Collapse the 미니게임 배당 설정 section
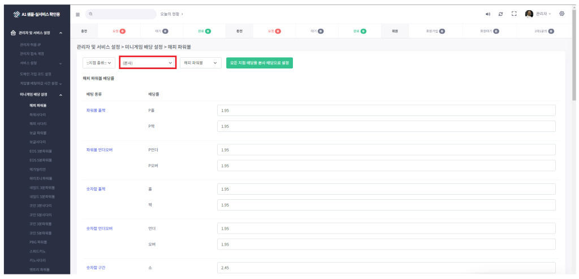This screenshot has width=579, height=279. tap(61, 94)
